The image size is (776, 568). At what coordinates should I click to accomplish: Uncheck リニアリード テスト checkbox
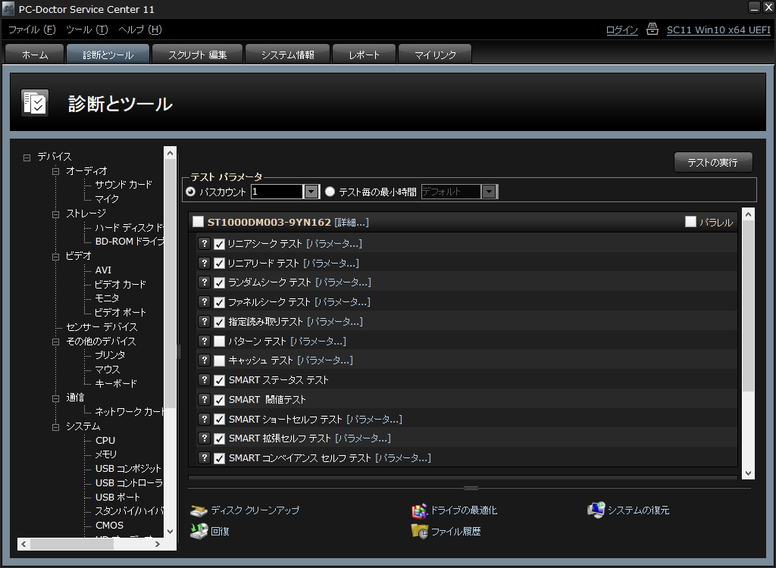[219, 264]
